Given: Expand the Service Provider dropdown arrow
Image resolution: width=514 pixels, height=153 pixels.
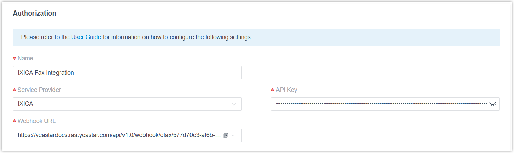Looking at the screenshot, I should pyautogui.click(x=234, y=104).
